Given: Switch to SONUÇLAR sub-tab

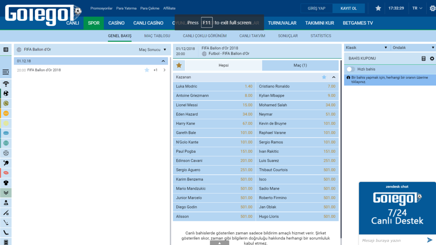Looking at the screenshot, I should tap(288, 36).
